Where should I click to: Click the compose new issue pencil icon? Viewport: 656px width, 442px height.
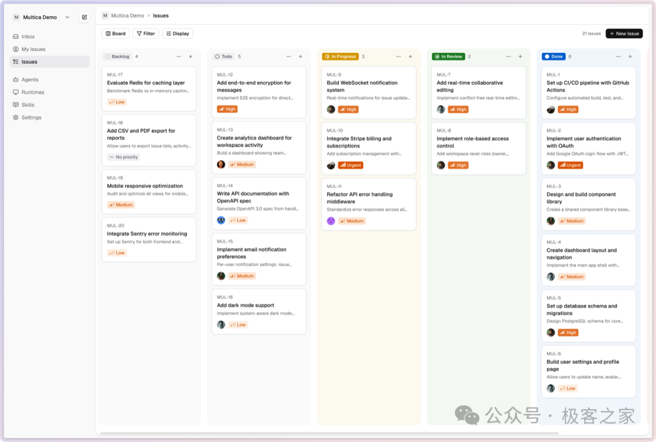pos(84,17)
